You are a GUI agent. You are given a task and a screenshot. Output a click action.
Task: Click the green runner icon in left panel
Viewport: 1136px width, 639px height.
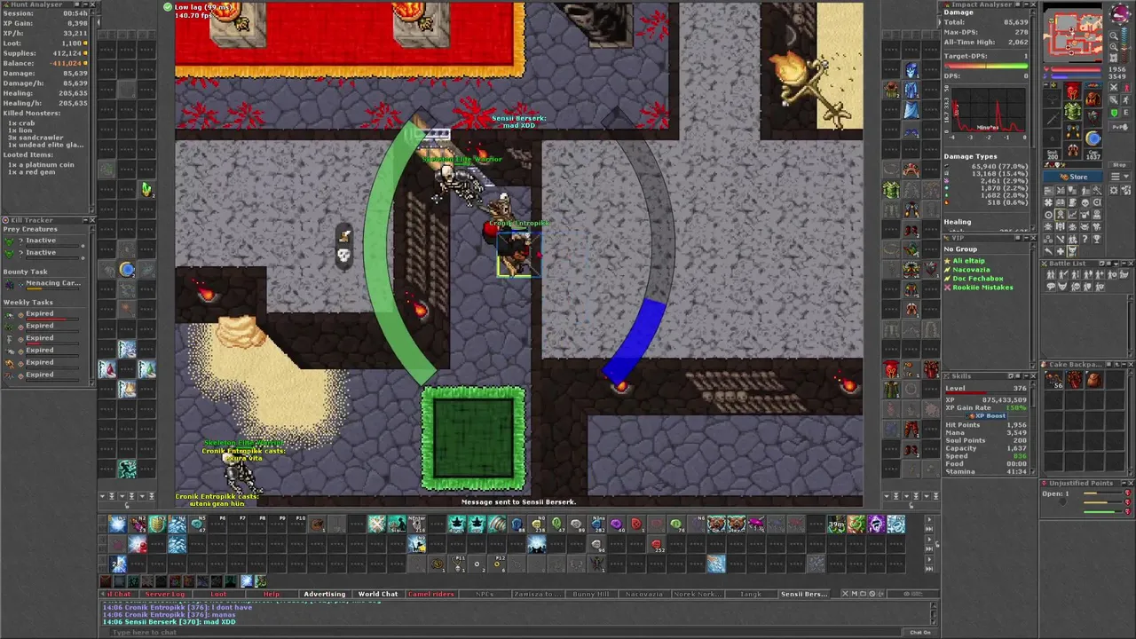tap(127, 469)
